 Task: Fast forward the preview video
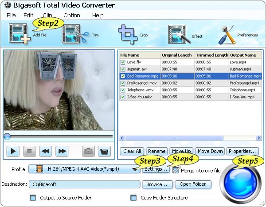(62, 151)
